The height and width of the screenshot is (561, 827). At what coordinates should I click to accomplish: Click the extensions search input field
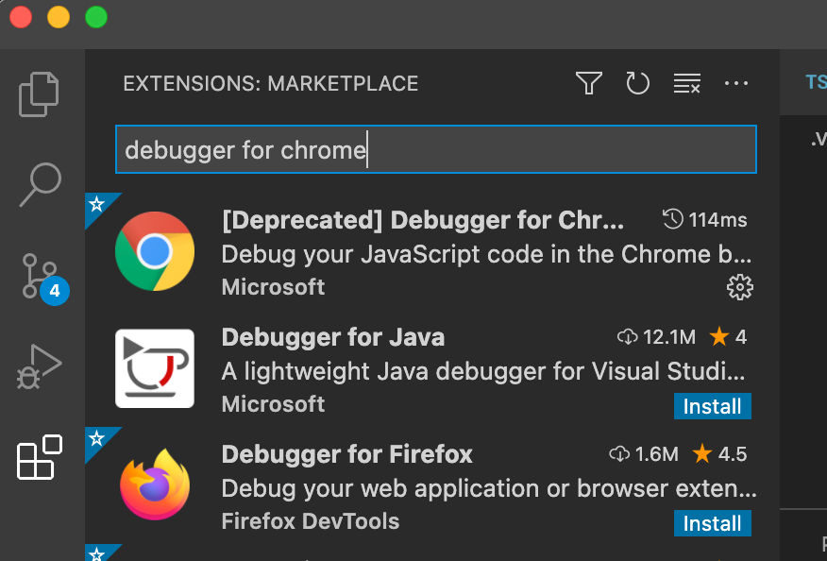coord(435,149)
